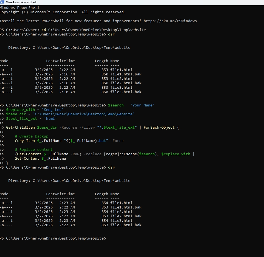Viewport: 264px width, 257px height.
Task: Click the 'Your Name' search string
Action: pos(142,105)
